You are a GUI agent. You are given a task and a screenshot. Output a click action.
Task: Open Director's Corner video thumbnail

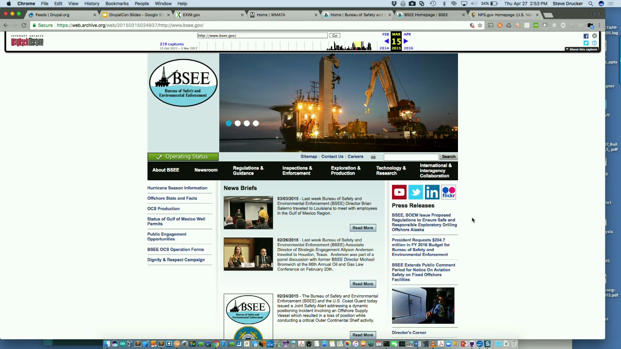[x=423, y=305]
